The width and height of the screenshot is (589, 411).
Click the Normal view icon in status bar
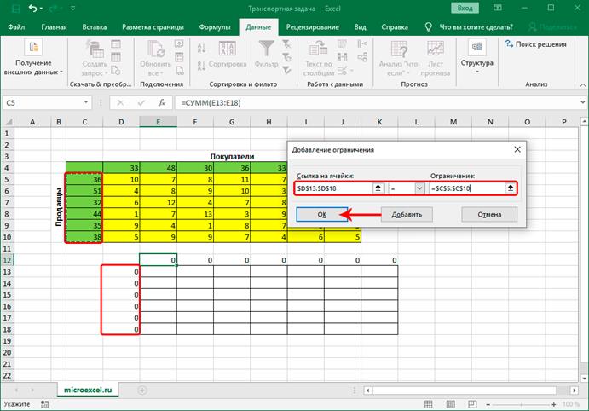[428, 404]
